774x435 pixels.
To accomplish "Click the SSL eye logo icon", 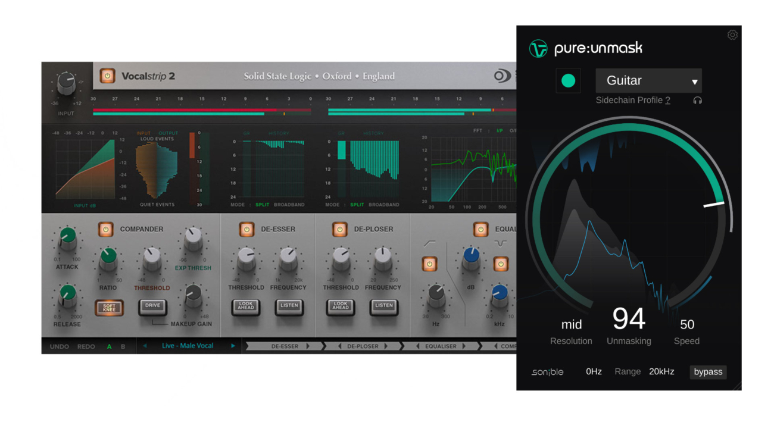I will pos(501,76).
